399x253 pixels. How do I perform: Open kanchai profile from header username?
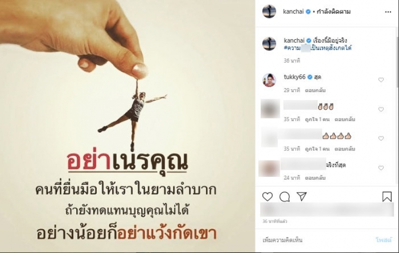293,11
